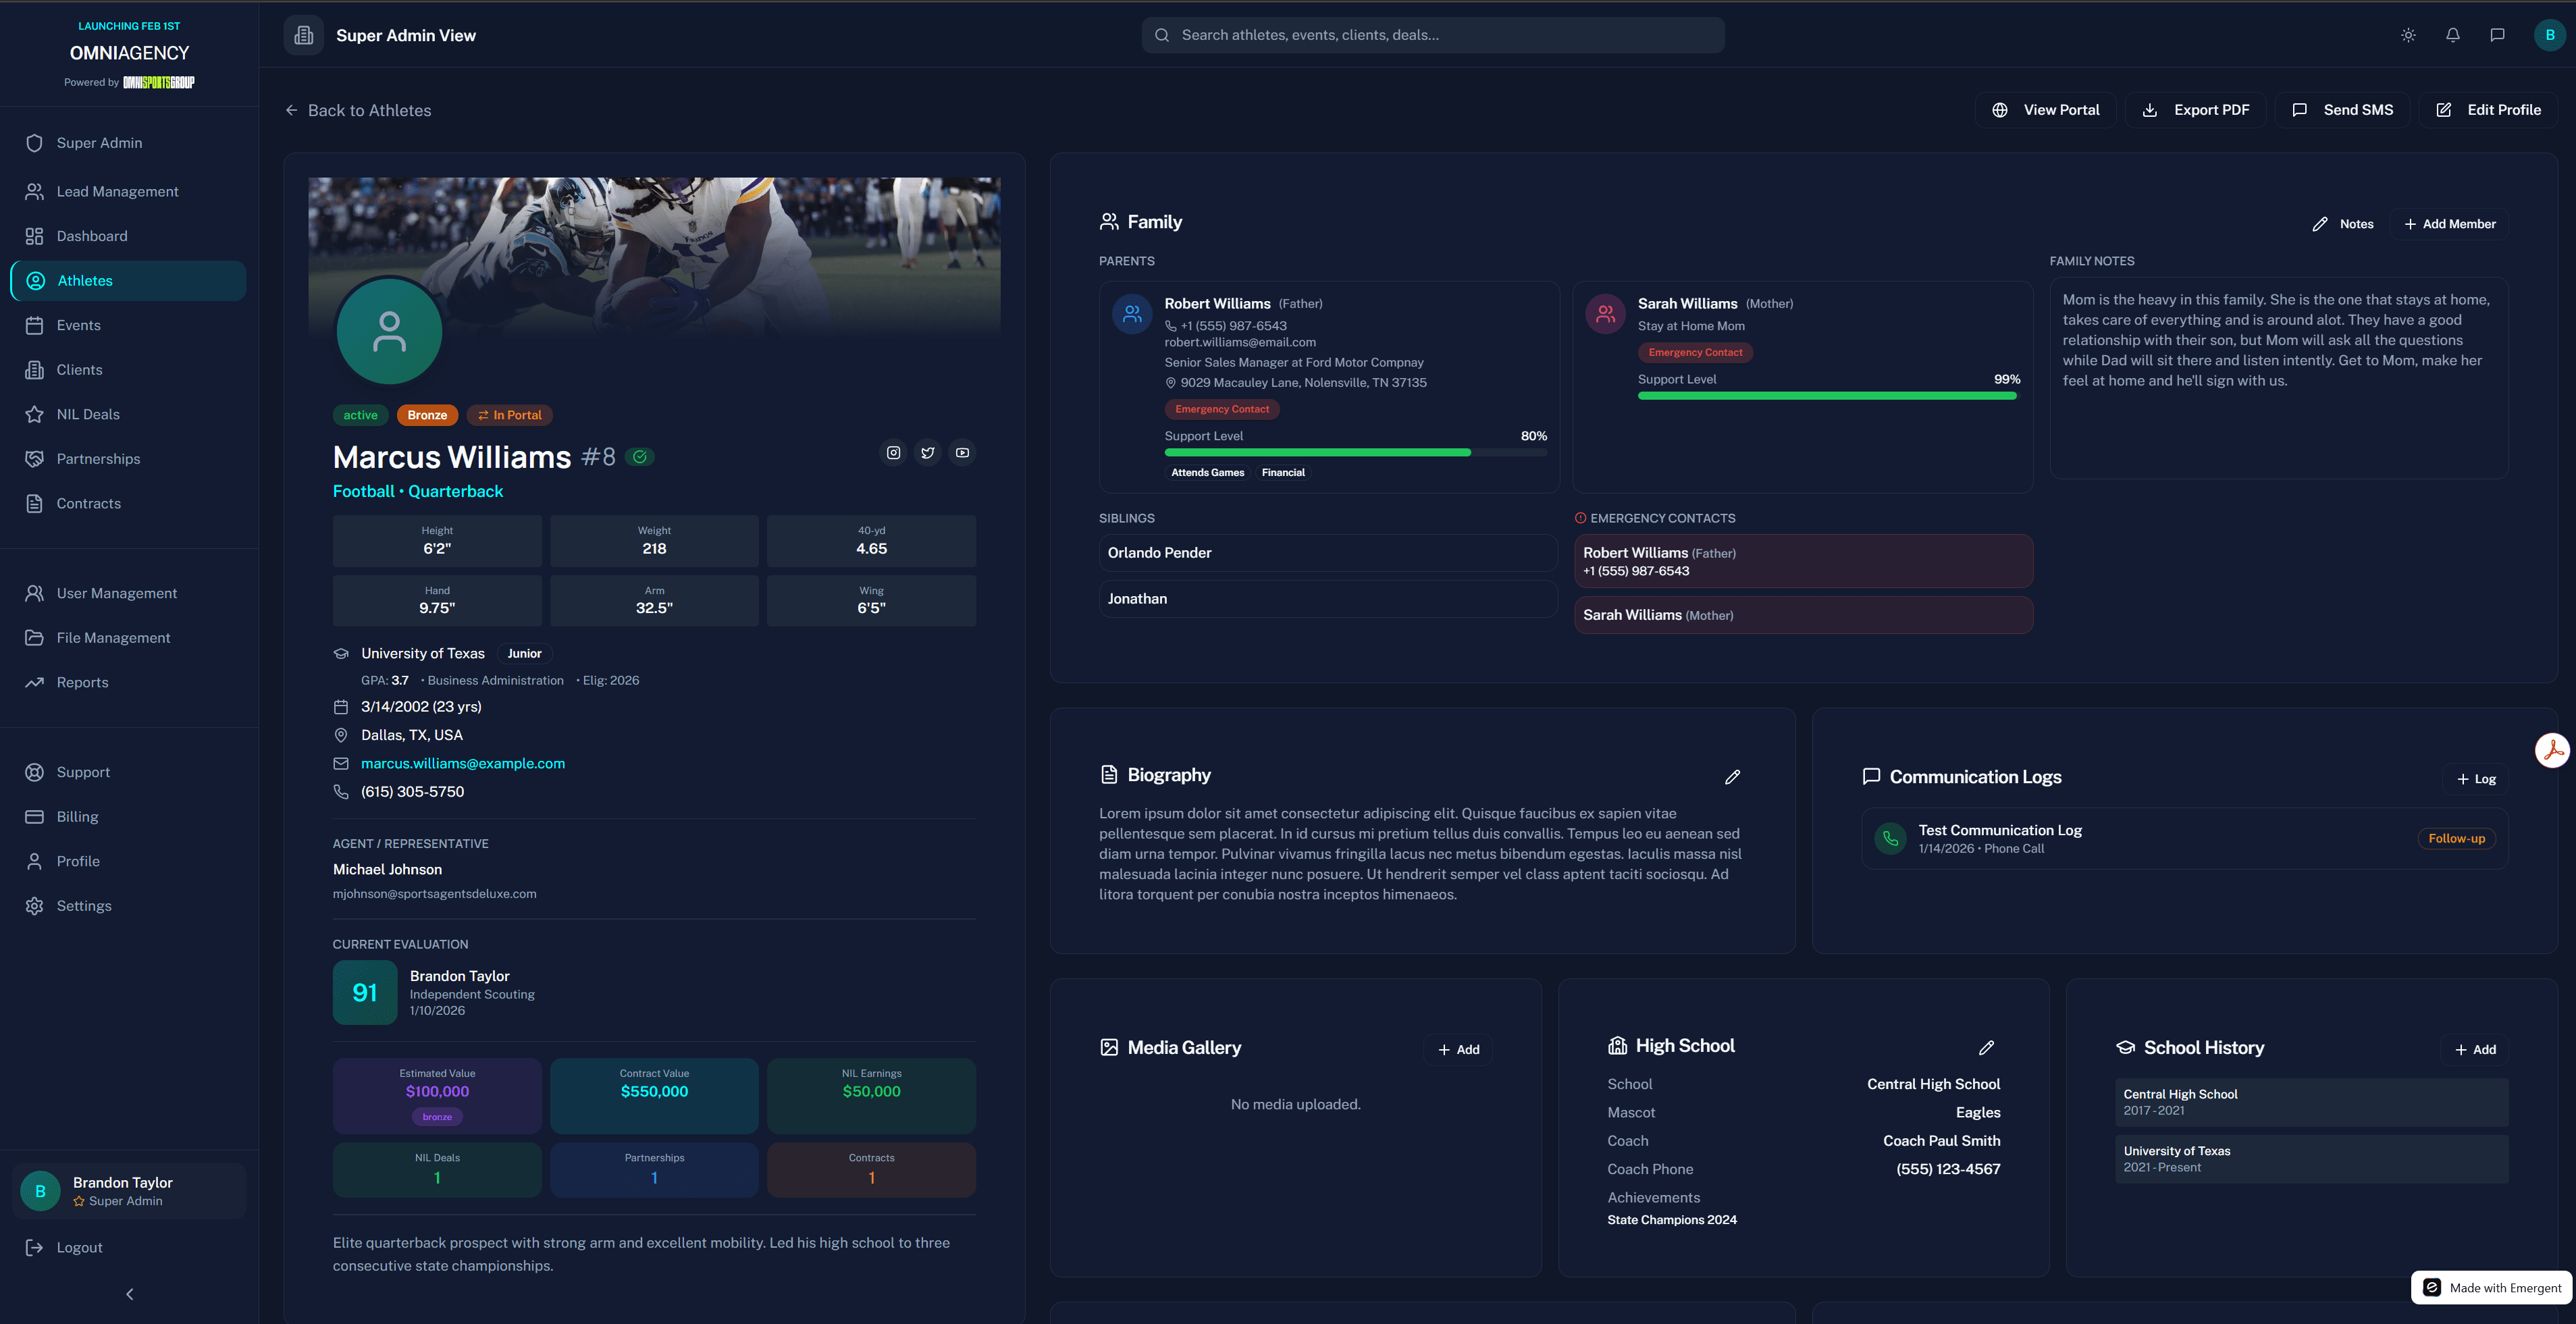Screen dimensions: 2576x1324
Task: Go to Dashboard in sidebar
Action: coord(129,236)
